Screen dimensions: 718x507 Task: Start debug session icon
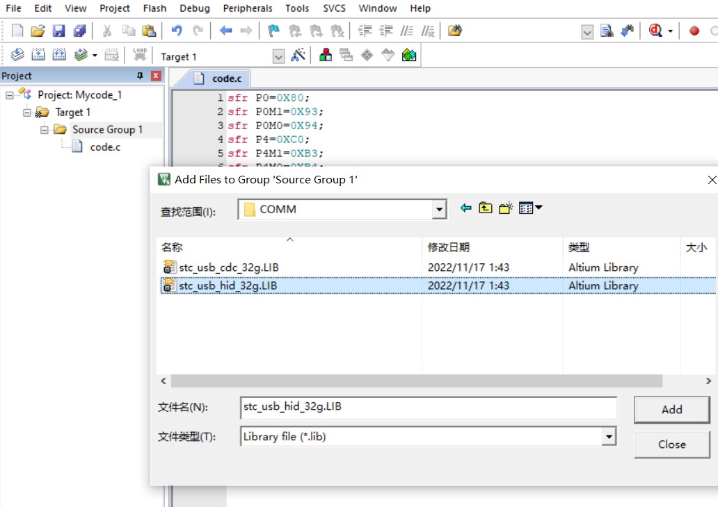tap(655, 31)
